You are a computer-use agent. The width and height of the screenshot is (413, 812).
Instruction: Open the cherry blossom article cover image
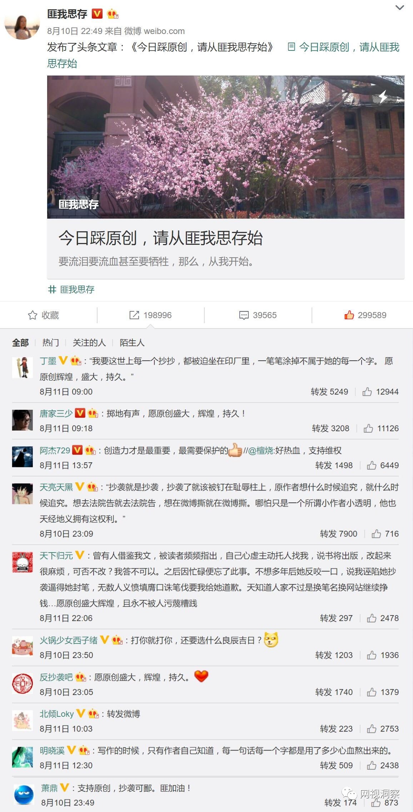click(x=225, y=147)
